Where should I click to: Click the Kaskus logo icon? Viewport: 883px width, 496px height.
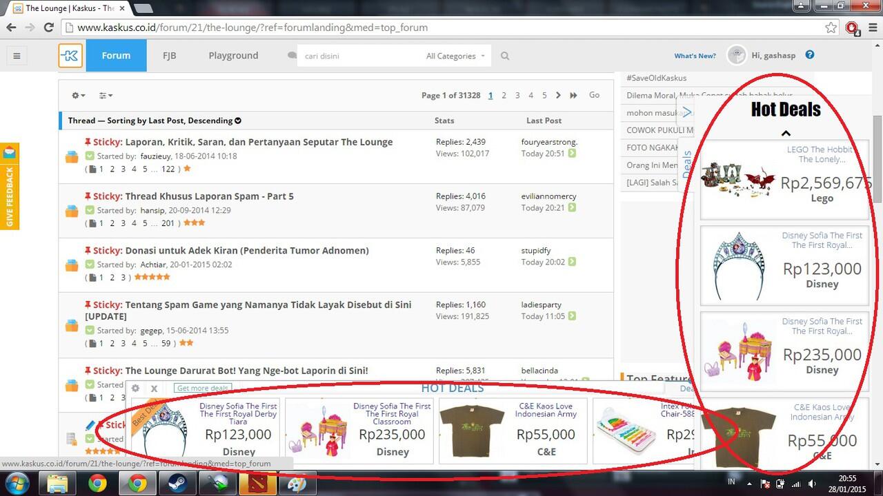[70, 56]
